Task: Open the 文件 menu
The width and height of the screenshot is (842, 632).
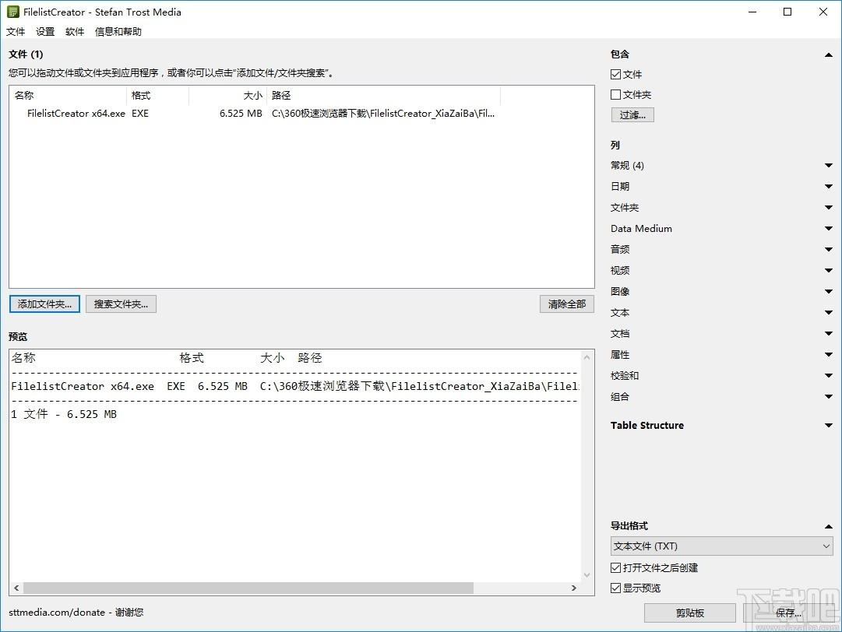Action: click(x=16, y=32)
